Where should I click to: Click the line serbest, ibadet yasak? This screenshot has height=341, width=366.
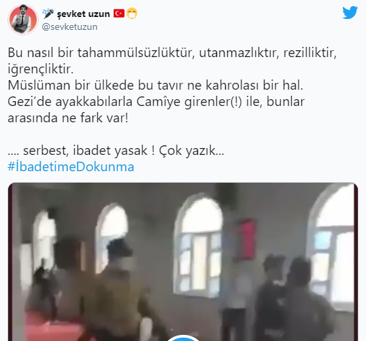[116, 151]
